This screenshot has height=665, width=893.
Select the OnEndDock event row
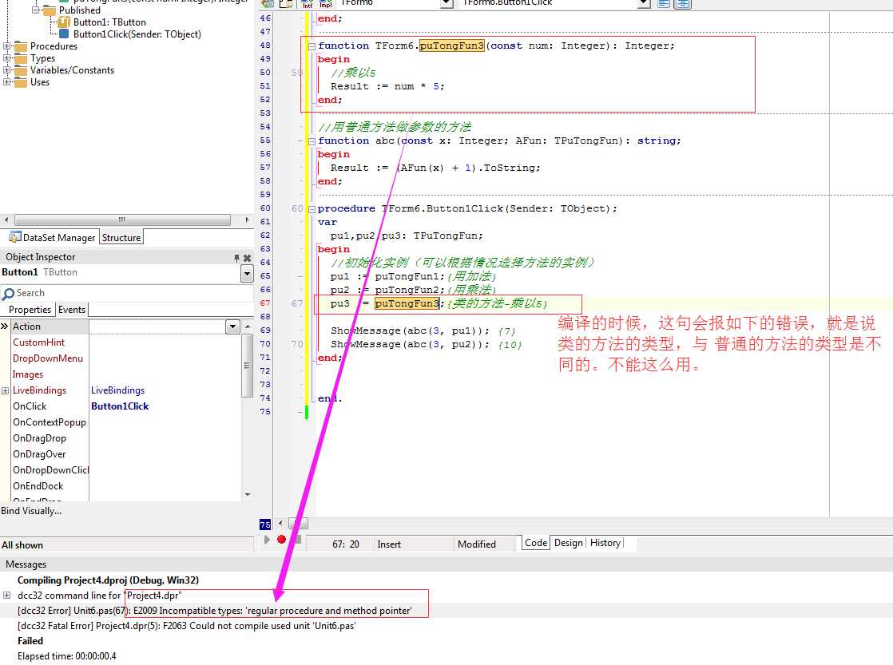[x=126, y=486]
